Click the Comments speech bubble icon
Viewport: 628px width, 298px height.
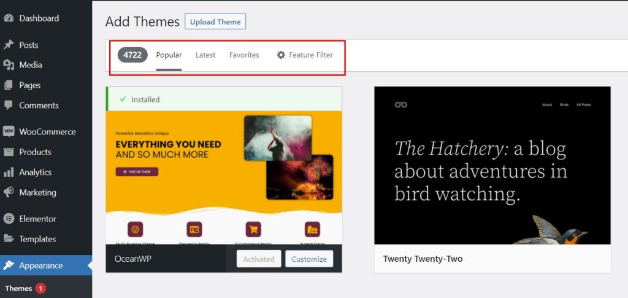tap(9, 105)
